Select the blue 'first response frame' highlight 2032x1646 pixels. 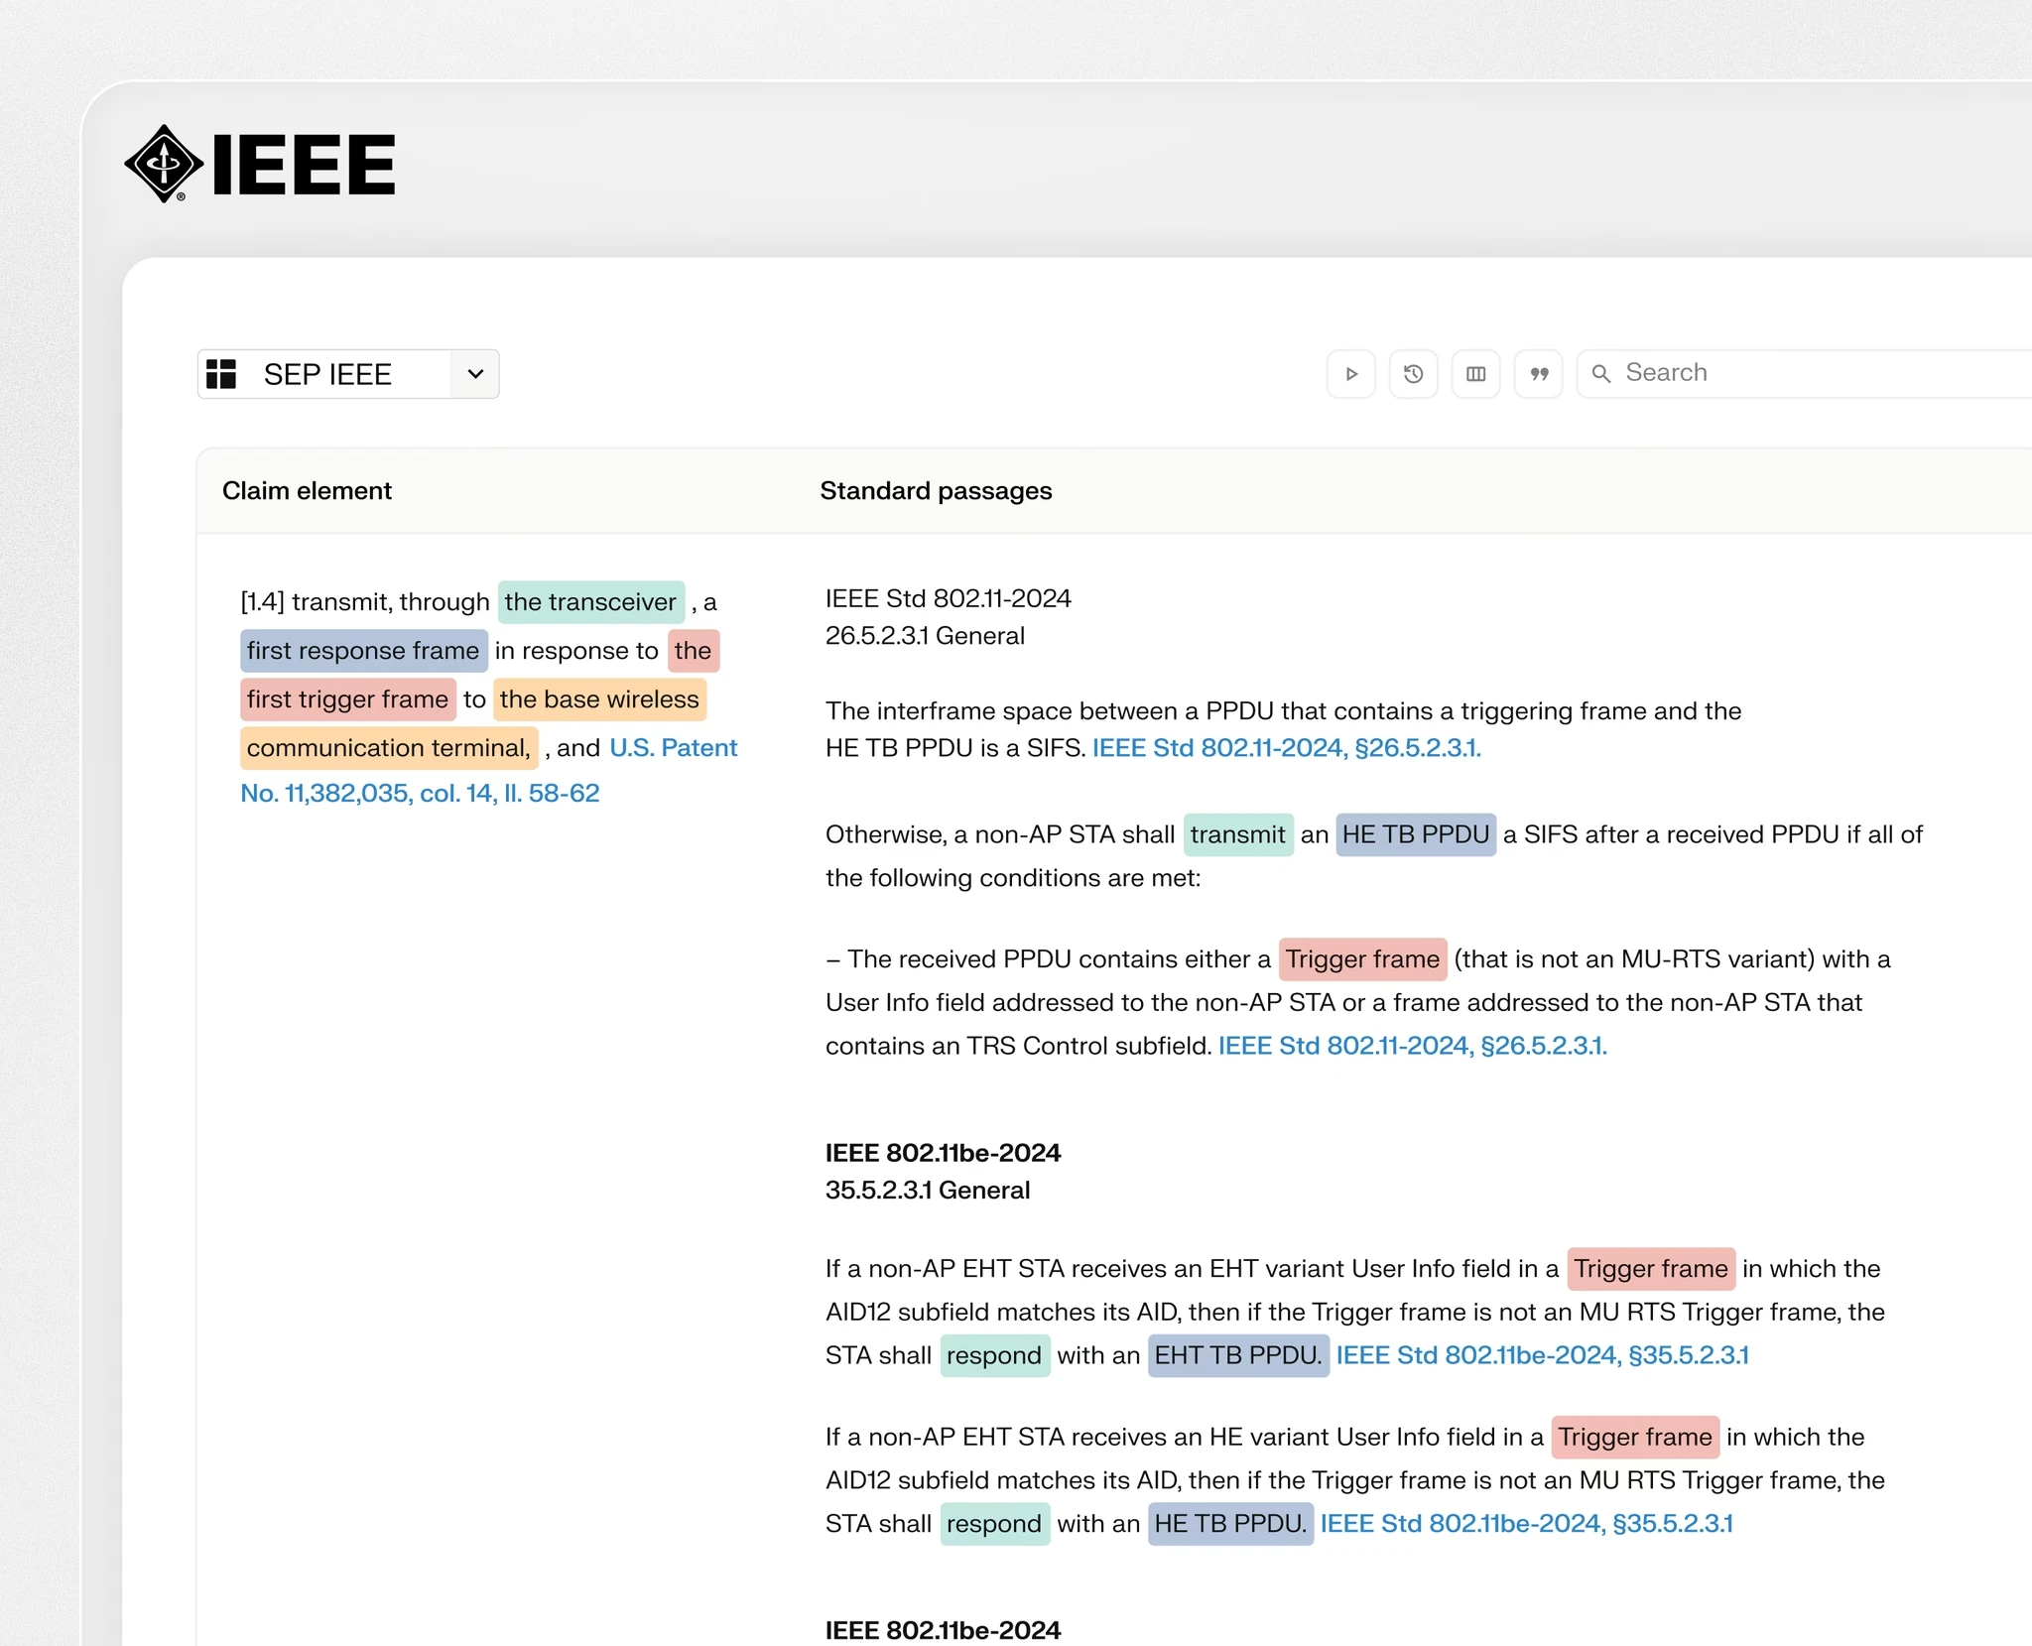coord(363,651)
